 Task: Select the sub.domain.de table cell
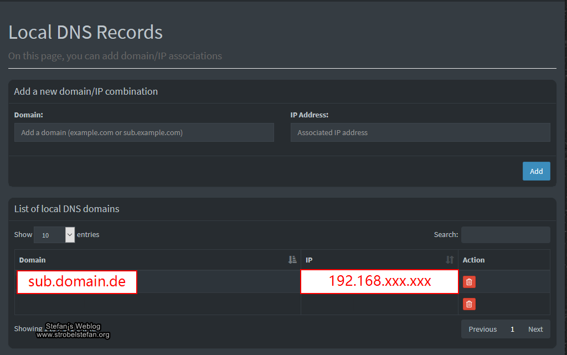(76, 282)
